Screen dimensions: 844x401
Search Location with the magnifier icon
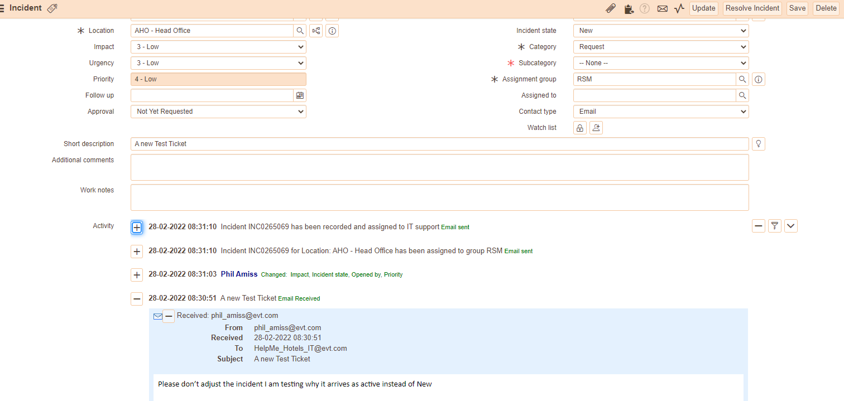pos(300,31)
